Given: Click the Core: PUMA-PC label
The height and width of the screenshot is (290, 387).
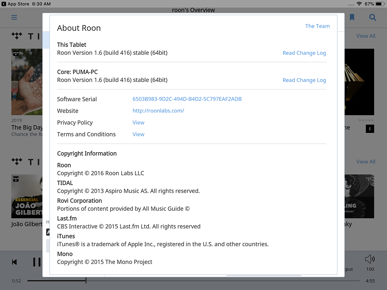Looking at the screenshot, I should [x=77, y=72].
